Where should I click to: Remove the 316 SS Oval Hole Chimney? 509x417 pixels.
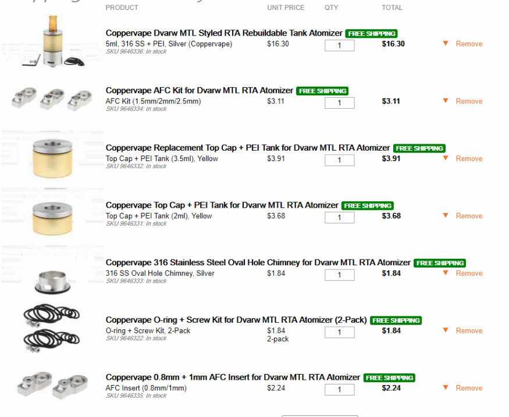(x=469, y=273)
